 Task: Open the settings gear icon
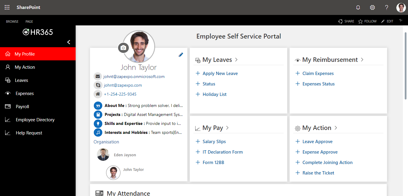coord(372,7)
